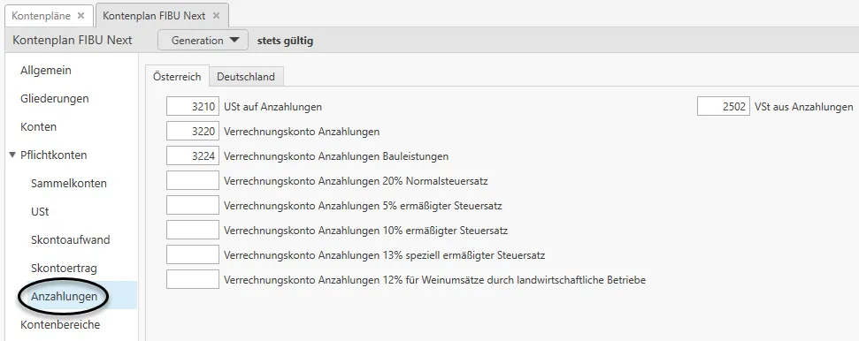Collapse the Pflichtkonten tree node
This screenshot has width=859, height=341.
pos(12,155)
